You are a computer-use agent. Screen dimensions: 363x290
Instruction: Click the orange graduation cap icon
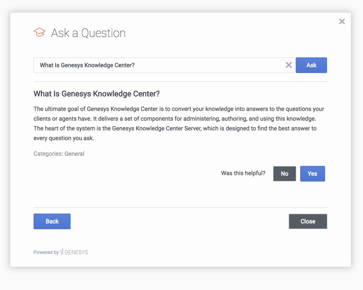(39, 32)
